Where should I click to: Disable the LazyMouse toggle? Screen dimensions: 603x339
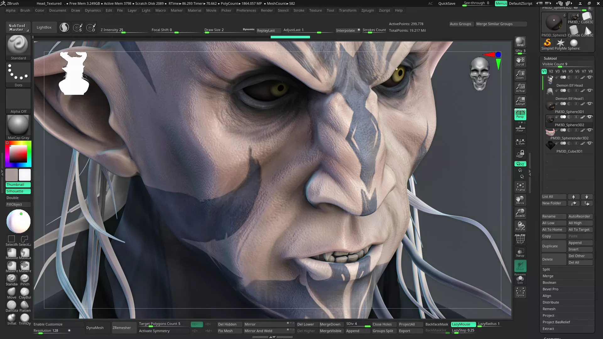463,324
